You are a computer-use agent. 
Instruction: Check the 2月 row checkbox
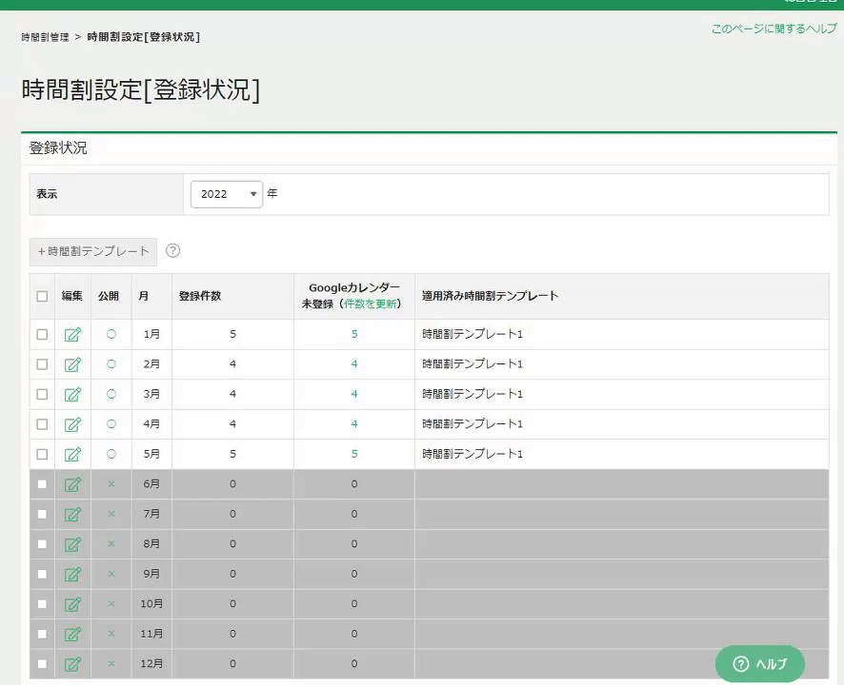(x=42, y=364)
